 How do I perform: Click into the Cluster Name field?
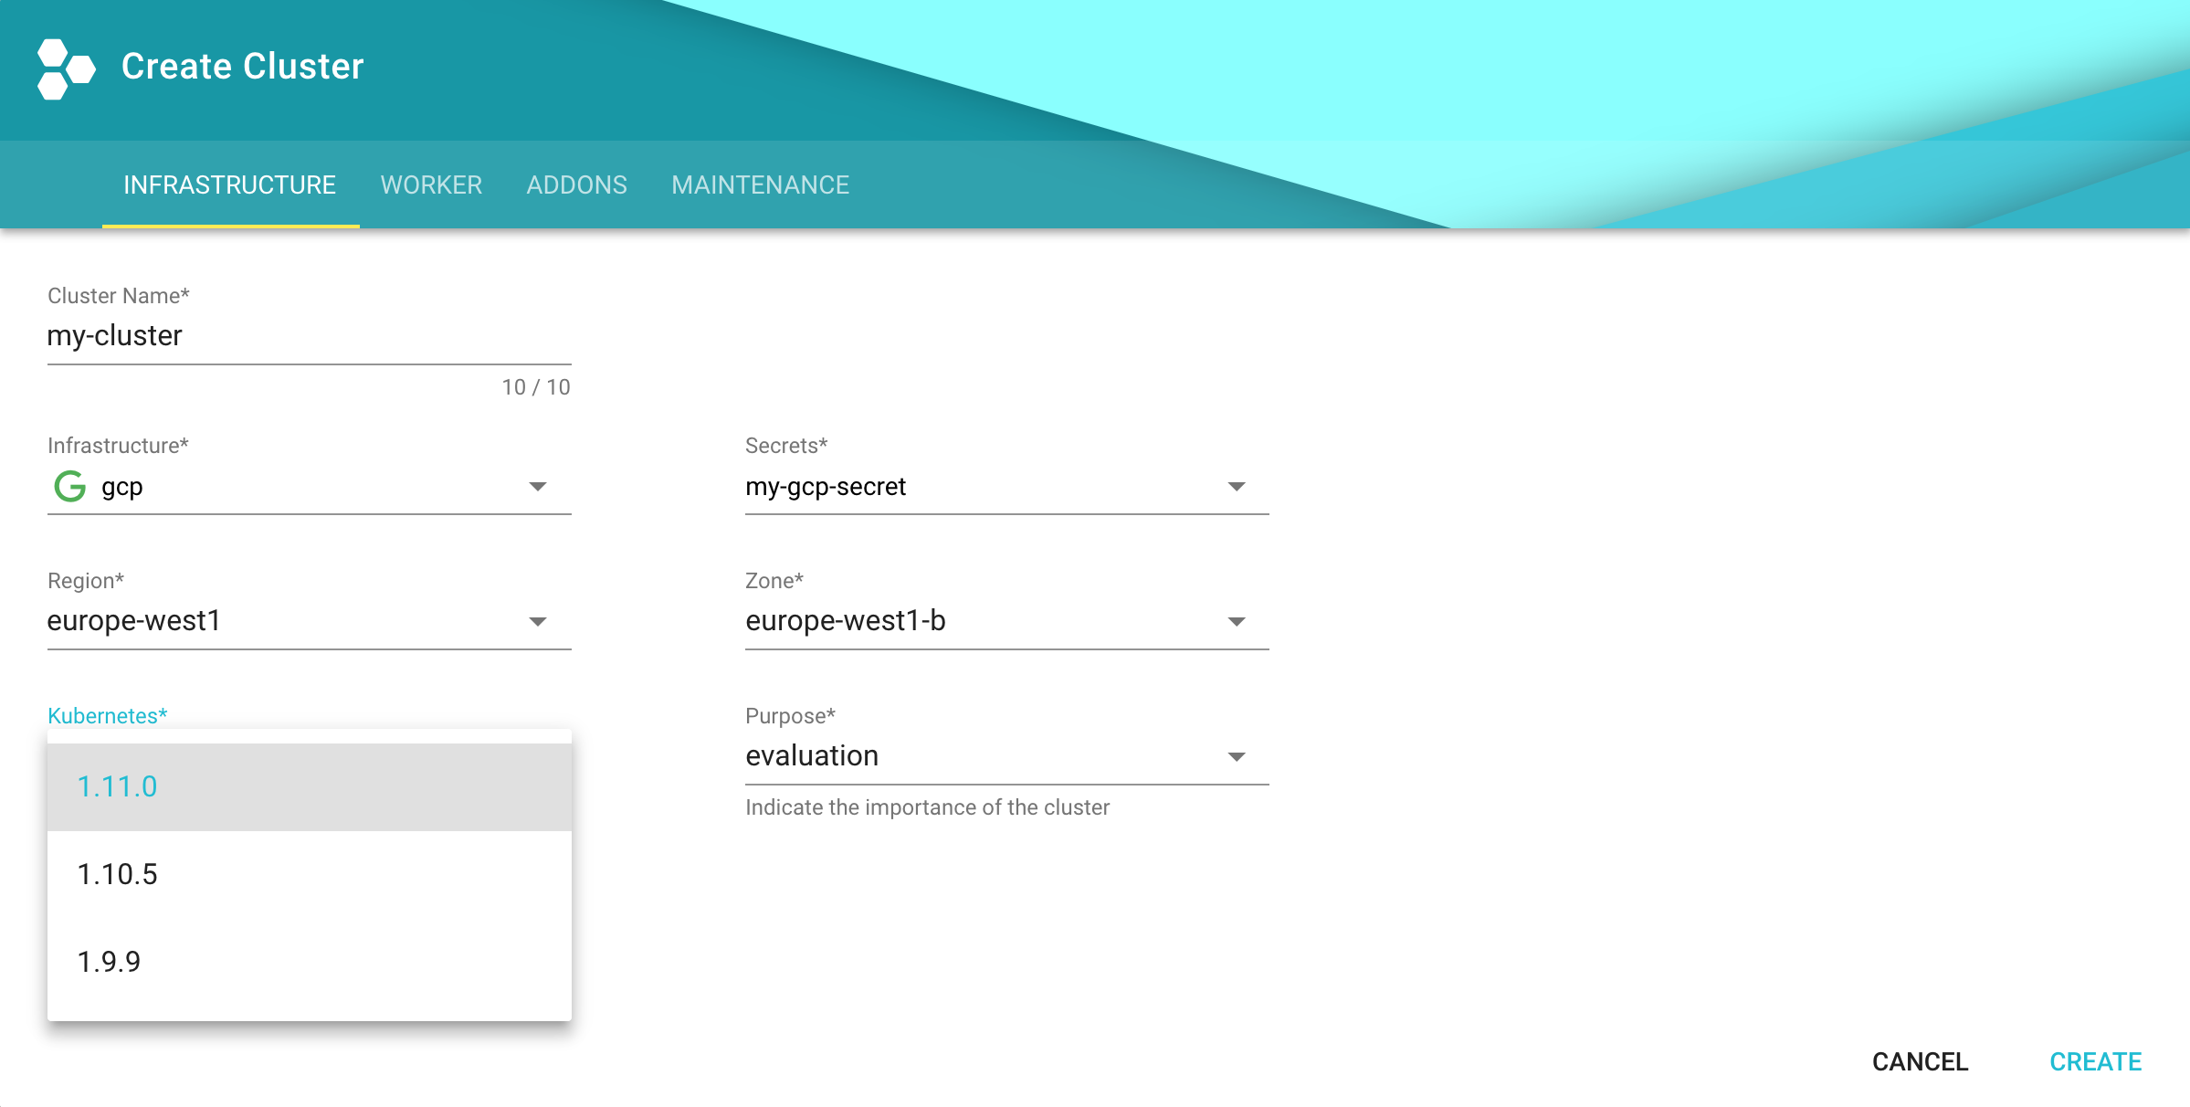(309, 336)
